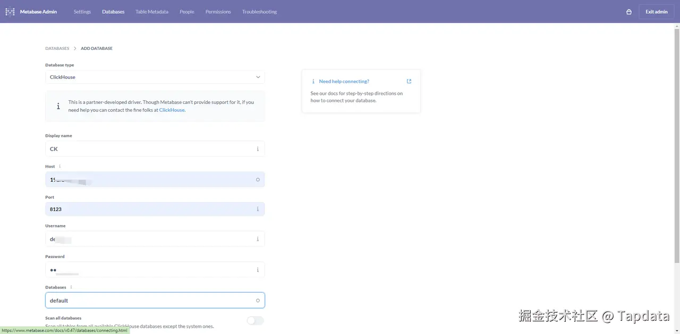680x334 pixels.
Task: Click info icon in Password field
Action: pos(258,270)
